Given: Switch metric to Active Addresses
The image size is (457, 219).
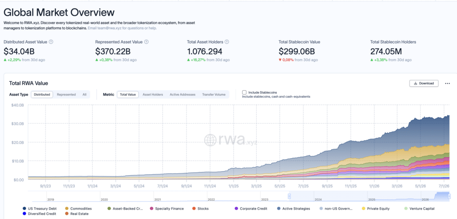Looking at the screenshot, I should click(x=183, y=95).
